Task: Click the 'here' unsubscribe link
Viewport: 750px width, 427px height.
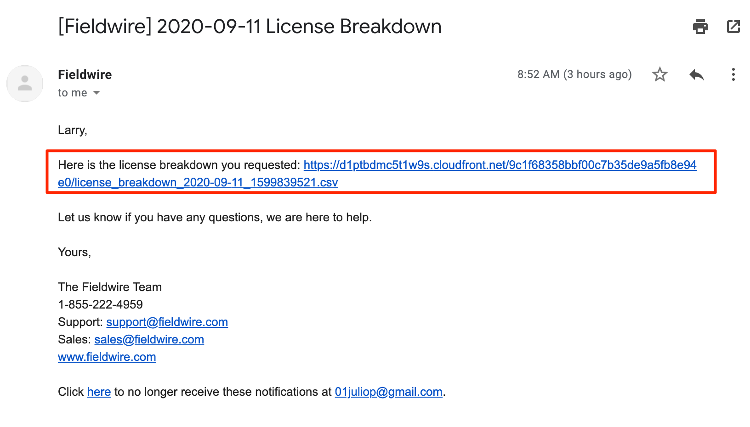Action: pos(99,392)
